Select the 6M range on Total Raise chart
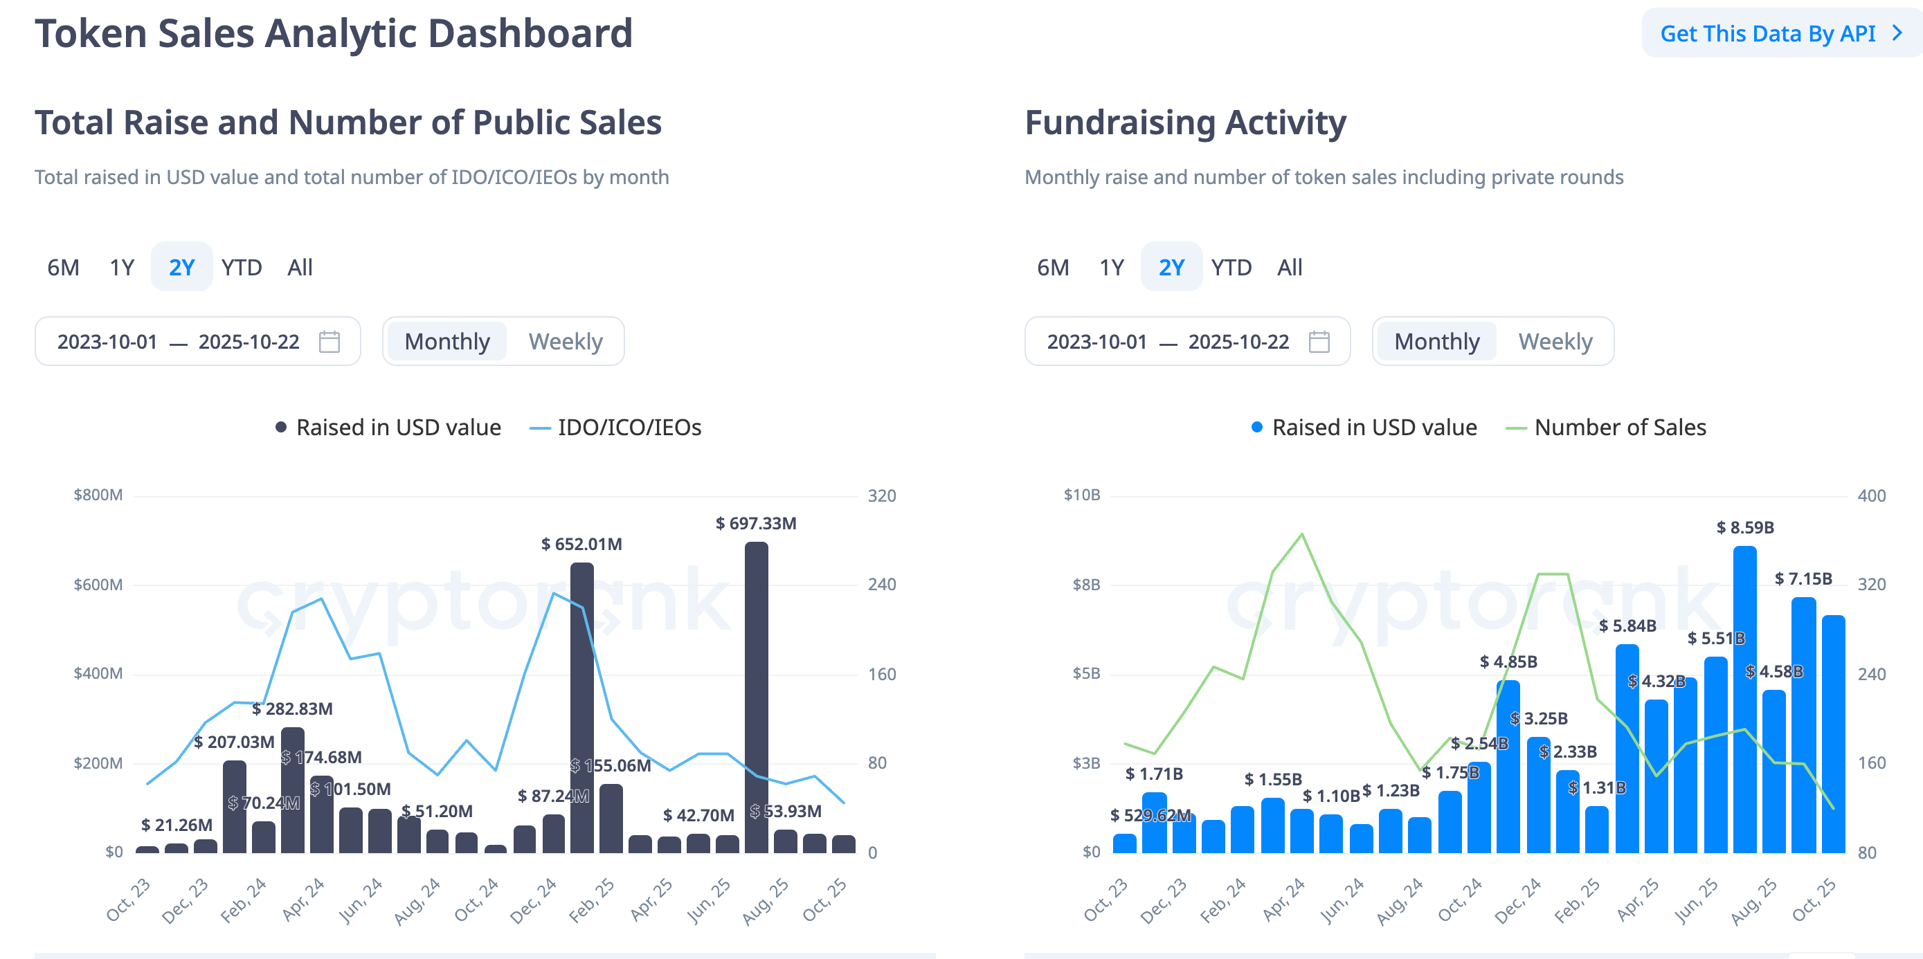The height and width of the screenshot is (959, 1923). pyautogui.click(x=63, y=266)
